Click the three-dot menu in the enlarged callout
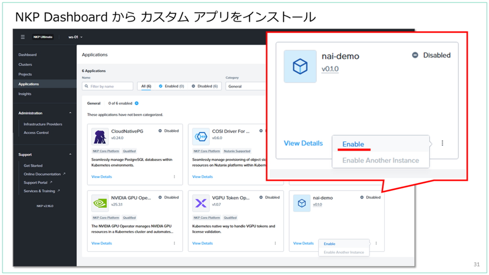The image size is (489, 275). [x=443, y=143]
